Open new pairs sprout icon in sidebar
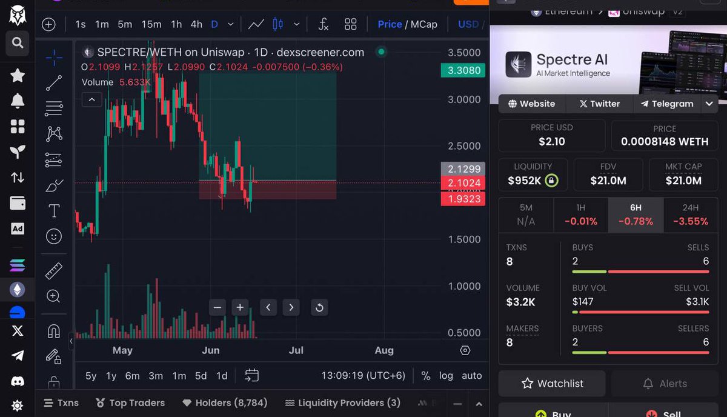 click(18, 152)
